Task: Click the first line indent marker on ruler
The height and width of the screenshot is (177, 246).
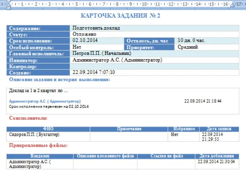Action: click(9, 2)
